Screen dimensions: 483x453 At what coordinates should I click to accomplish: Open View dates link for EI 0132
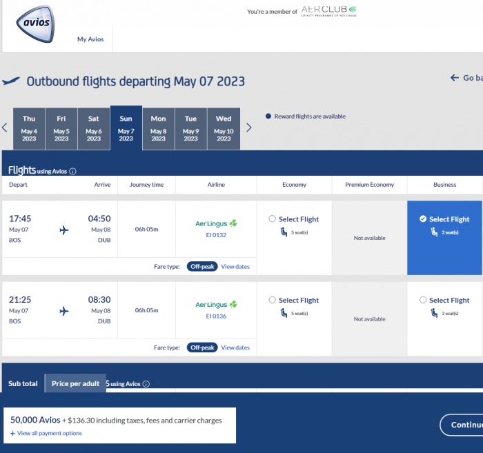(x=235, y=267)
